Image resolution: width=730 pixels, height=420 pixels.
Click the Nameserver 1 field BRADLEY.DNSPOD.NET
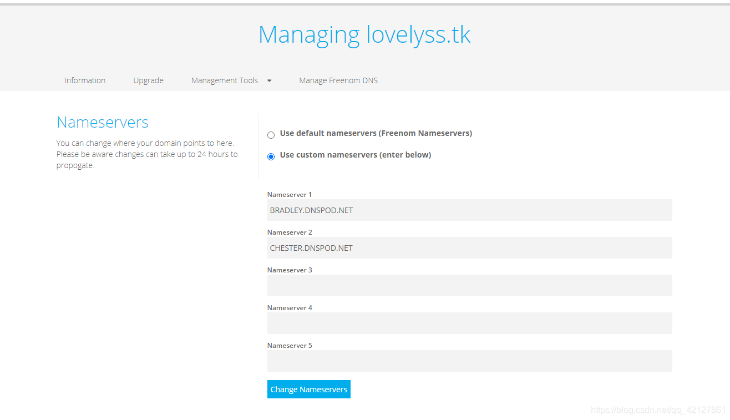pyautogui.click(x=469, y=210)
